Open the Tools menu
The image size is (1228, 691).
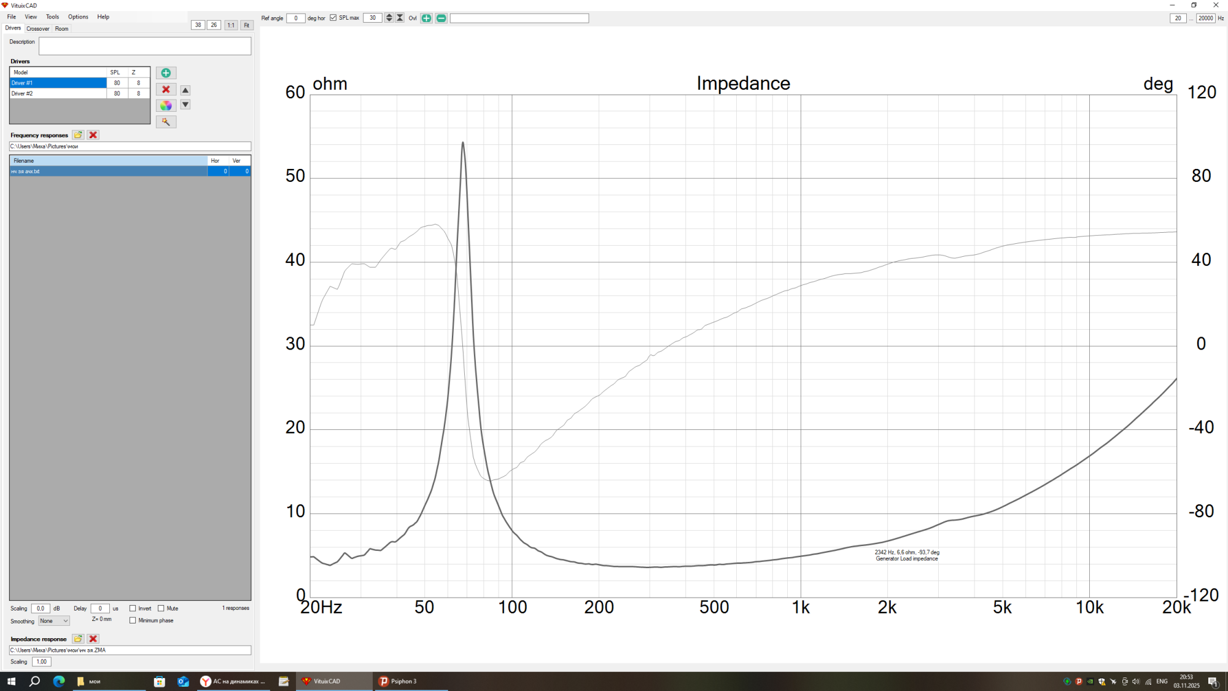[x=52, y=17]
